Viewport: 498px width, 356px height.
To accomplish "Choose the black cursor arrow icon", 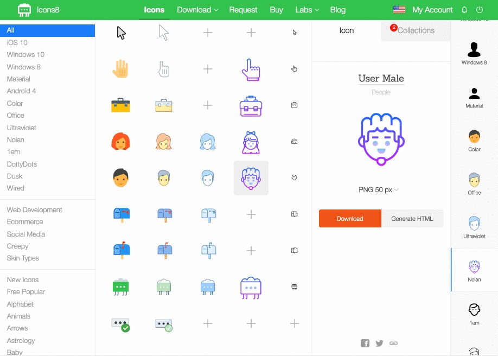I will [x=121, y=33].
